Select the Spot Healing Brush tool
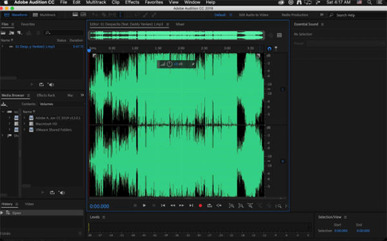The width and height of the screenshot is (387, 241). pyautogui.click(x=154, y=15)
